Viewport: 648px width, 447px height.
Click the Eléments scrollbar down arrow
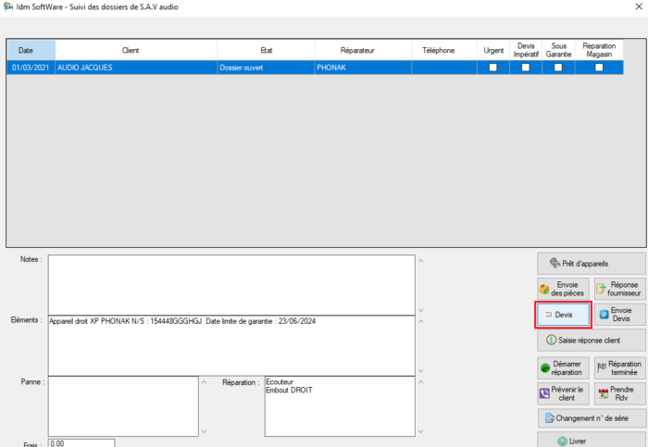coord(420,371)
